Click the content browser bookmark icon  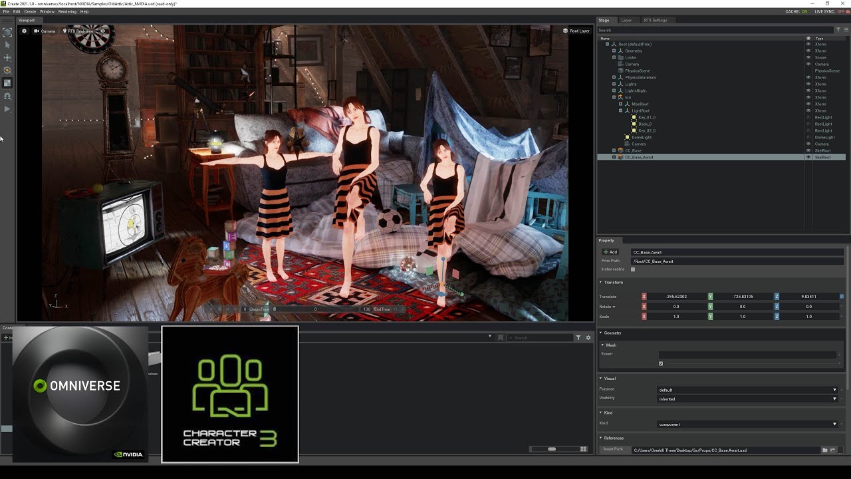click(x=501, y=337)
